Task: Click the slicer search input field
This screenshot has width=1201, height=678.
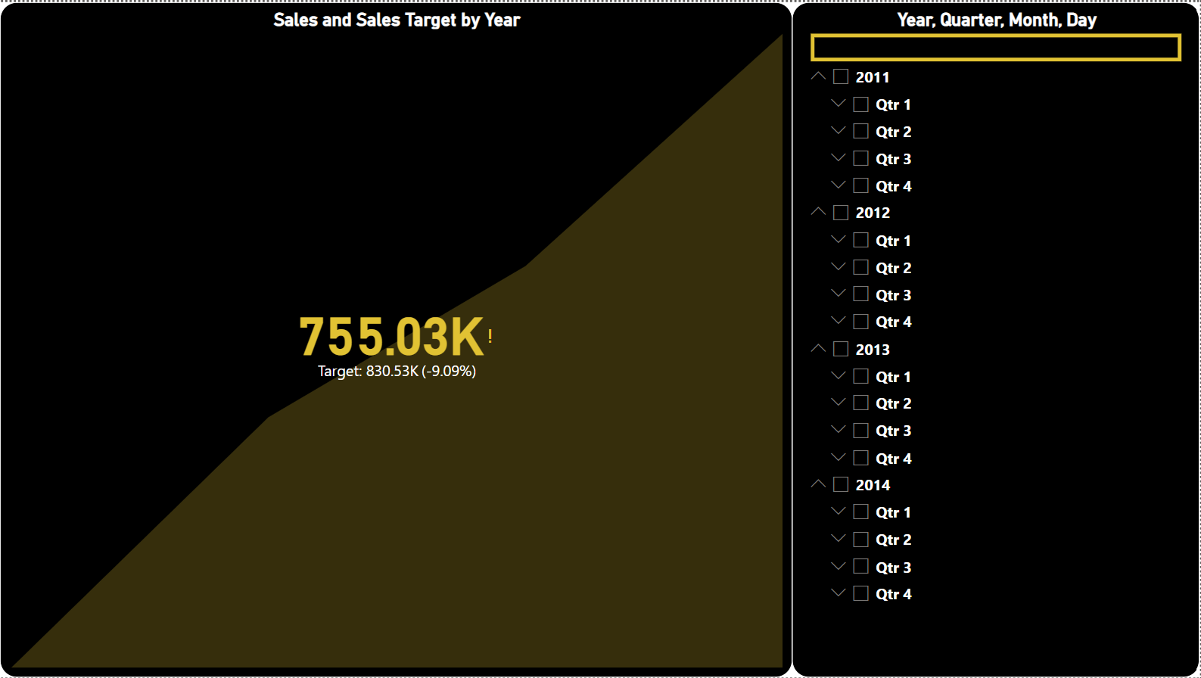Action: click(995, 48)
